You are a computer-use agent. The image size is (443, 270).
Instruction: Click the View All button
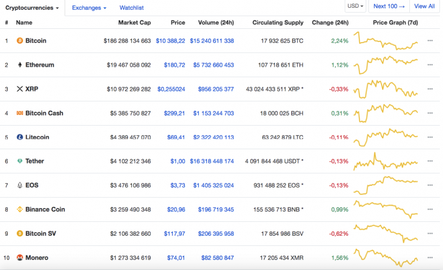(x=424, y=6)
